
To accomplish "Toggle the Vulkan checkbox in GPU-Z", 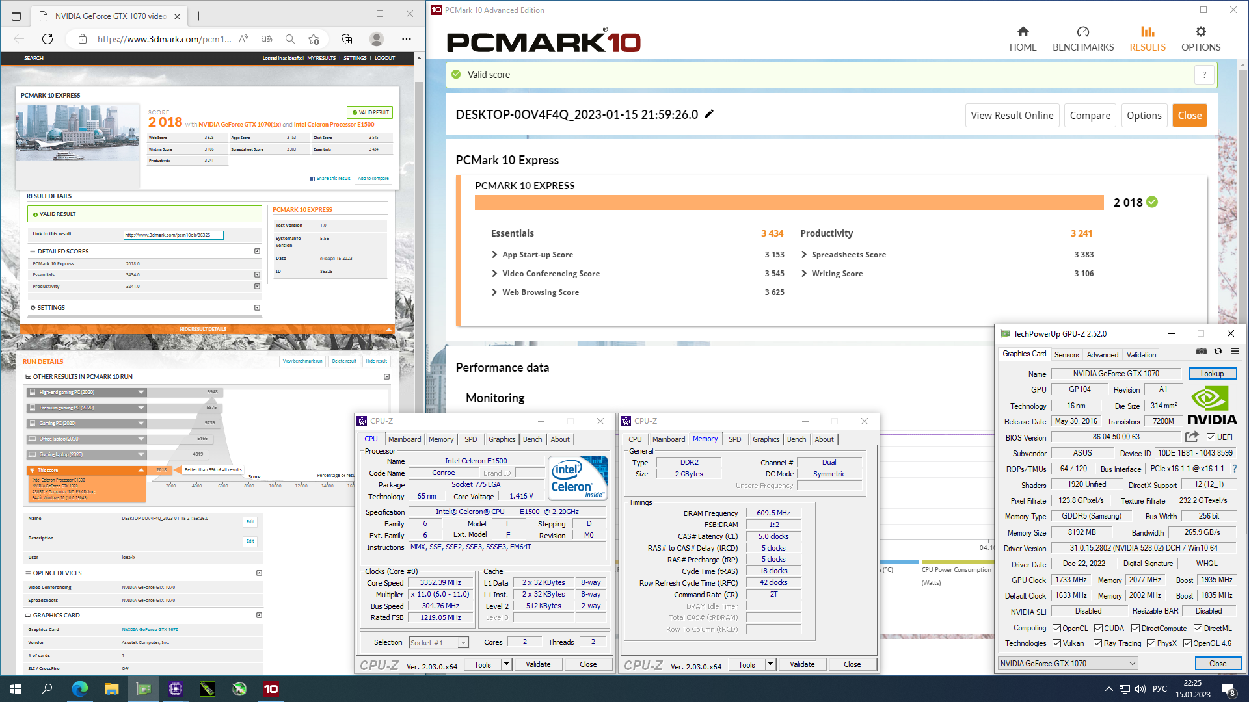I will tap(1057, 643).
